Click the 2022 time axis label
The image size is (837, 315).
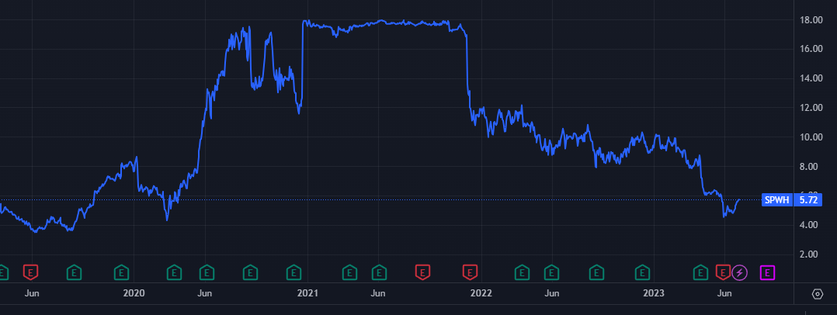click(481, 293)
